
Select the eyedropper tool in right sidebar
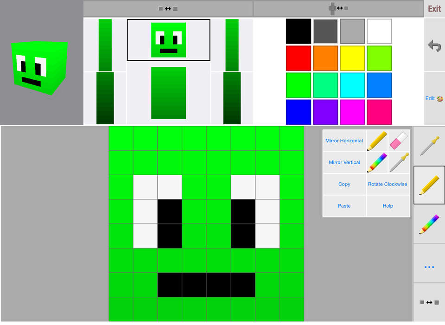(429, 146)
